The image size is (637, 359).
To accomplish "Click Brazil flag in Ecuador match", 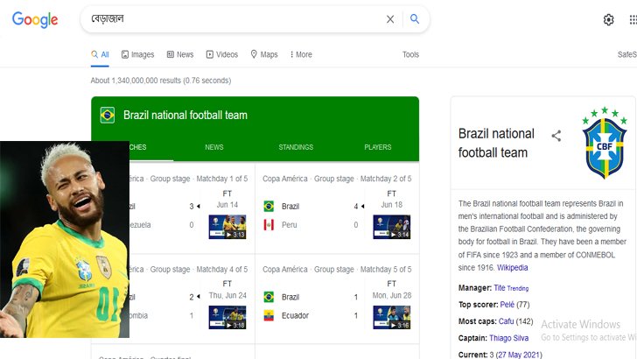I will 269,297.
